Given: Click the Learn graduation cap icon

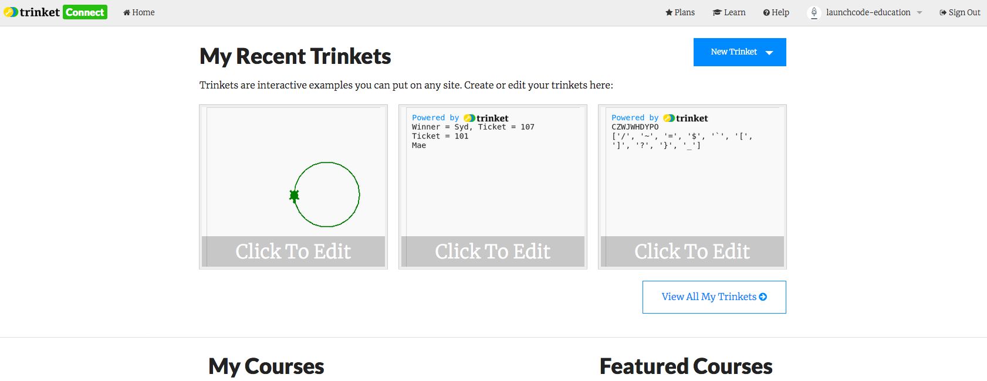Looking at the screenshot, I should click(x=716, y=12).
